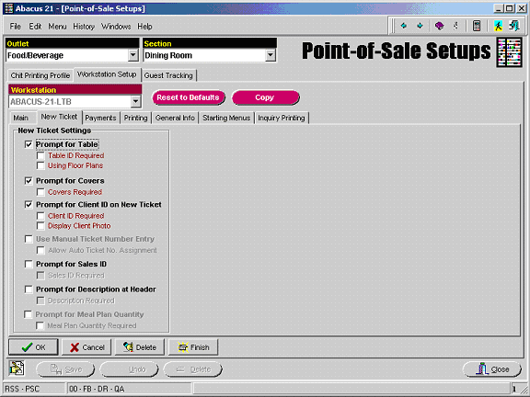Open the Section dropdown list
530x397 pixels.
pyautogui.click(x=271, y=55)
